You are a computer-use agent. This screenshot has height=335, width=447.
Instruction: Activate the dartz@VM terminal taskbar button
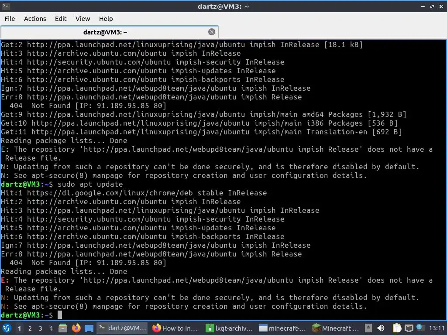pyautogui.click(x=122, y=328)
